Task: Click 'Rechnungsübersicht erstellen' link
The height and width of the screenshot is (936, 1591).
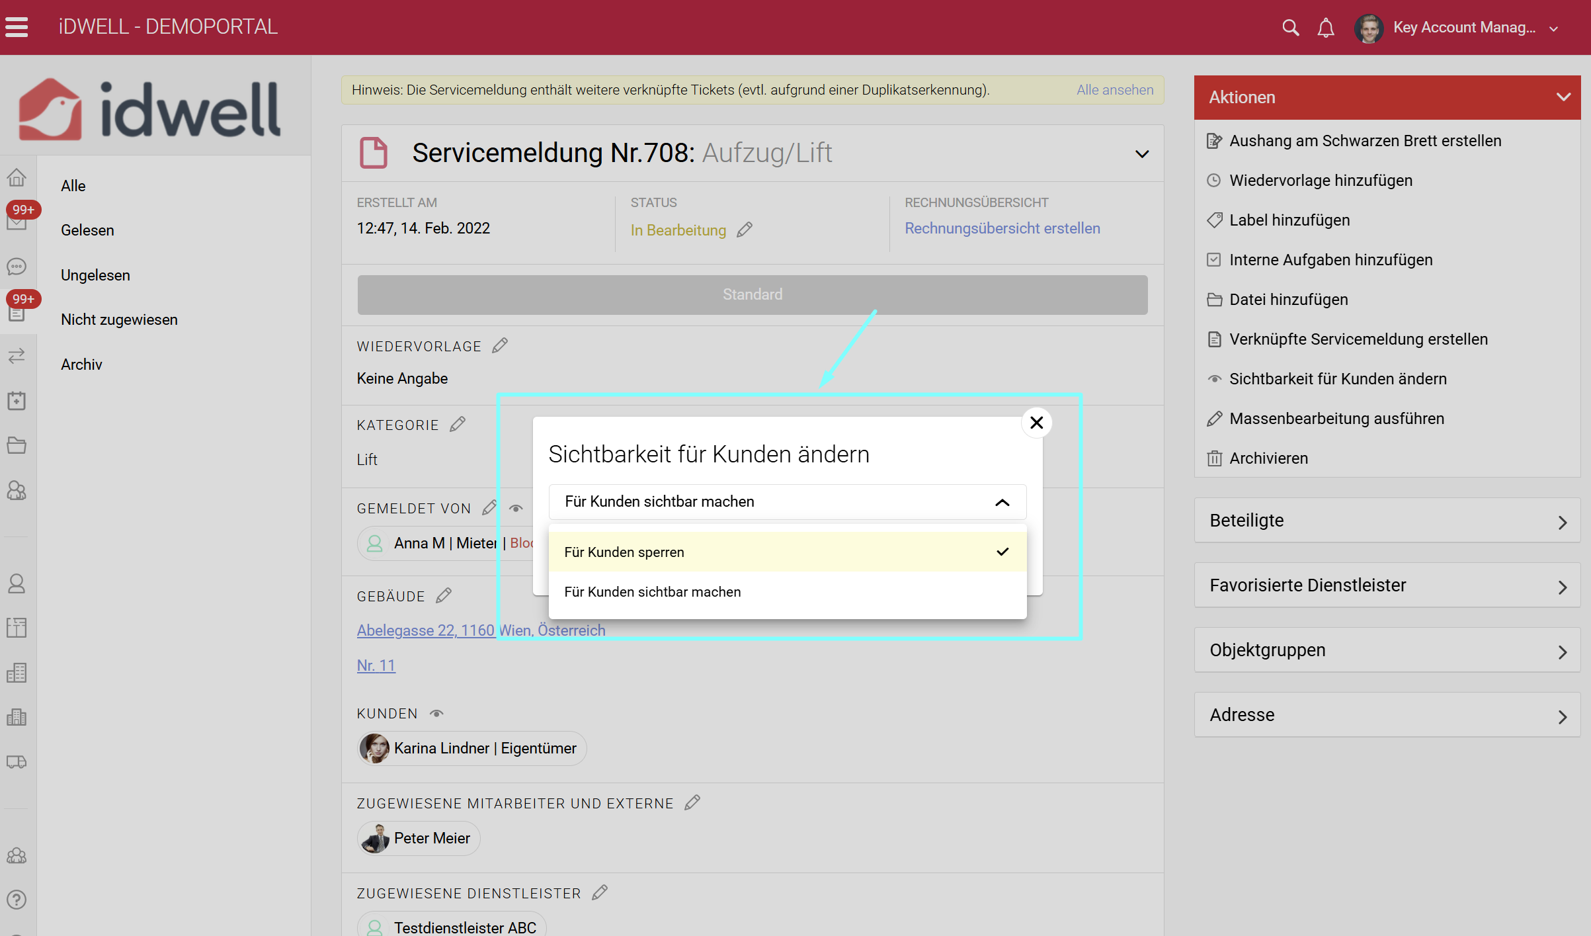Action: (1002, 228)
